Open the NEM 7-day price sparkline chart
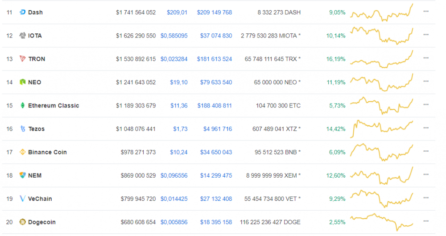The height and width of the screenshot is (236, 446). [x=381, y=175]
